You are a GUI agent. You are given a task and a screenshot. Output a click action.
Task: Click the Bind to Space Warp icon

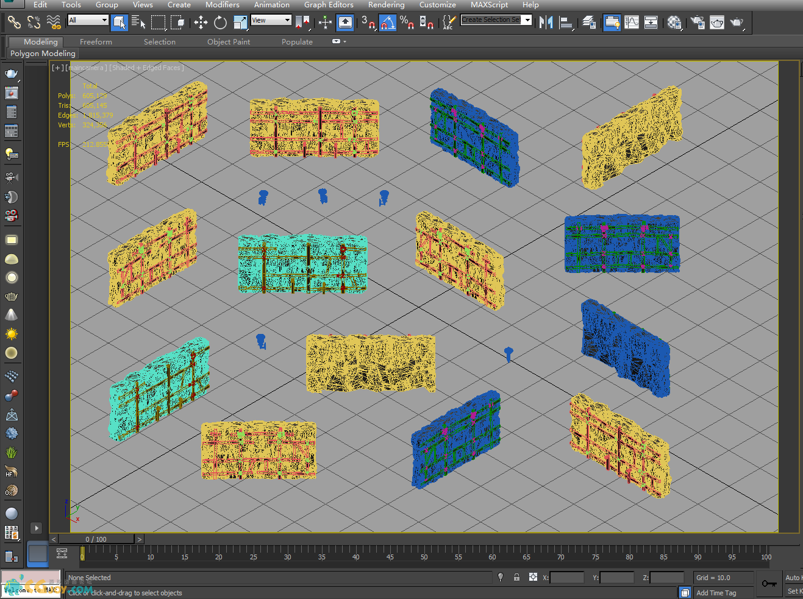coord(54,23)
